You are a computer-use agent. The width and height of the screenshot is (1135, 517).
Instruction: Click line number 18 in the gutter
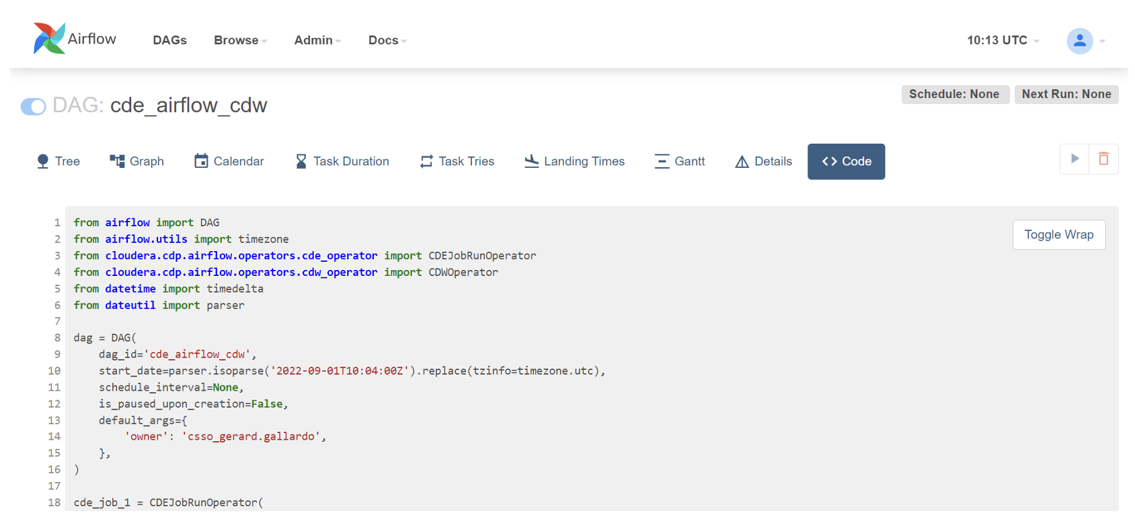point(54,502)
